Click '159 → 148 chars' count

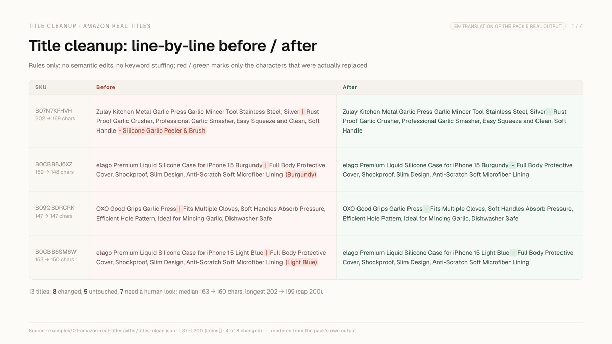click(x=55, y=172)
